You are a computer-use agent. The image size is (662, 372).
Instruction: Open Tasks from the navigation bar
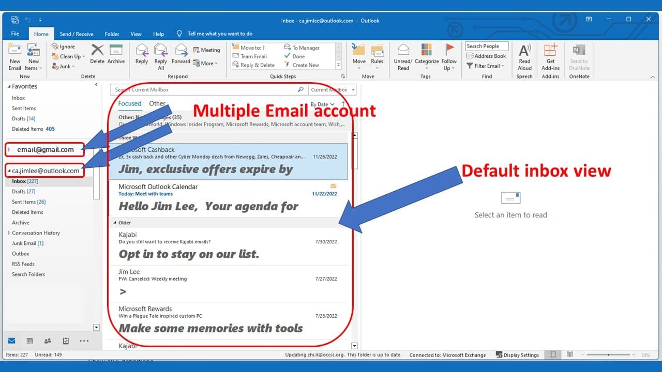(66, 341)
